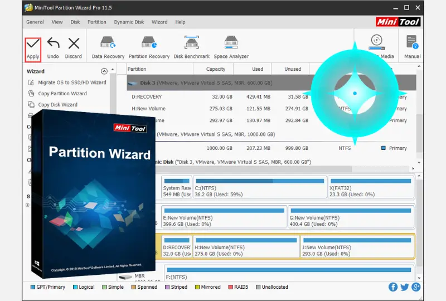The image size is (446, 301).
Task: Sort by the Used column header
Action: (x=253, y=69)
